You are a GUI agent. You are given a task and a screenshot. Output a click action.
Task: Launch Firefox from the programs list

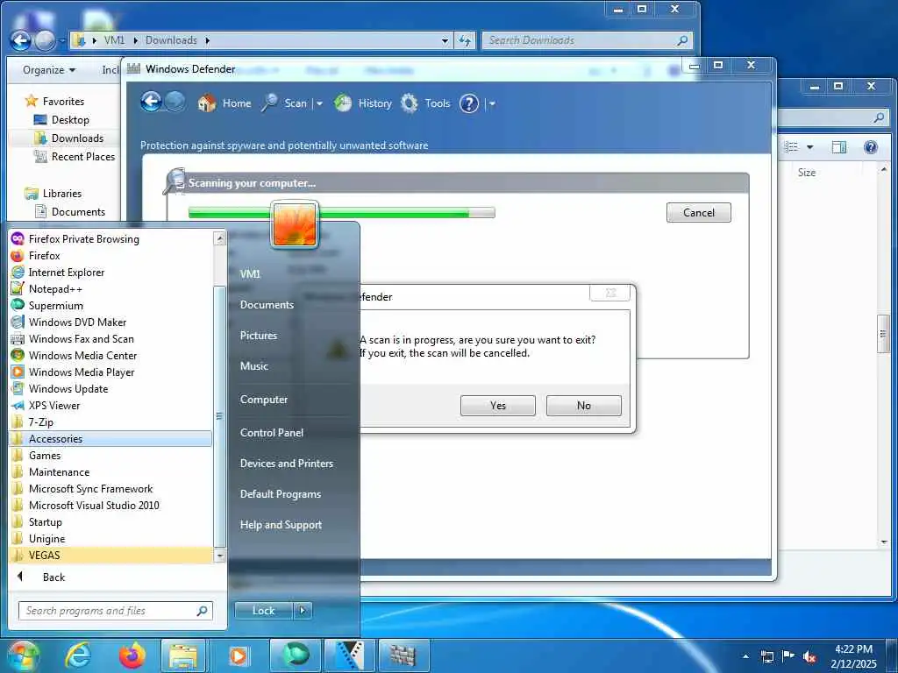[x=110, y=255]
